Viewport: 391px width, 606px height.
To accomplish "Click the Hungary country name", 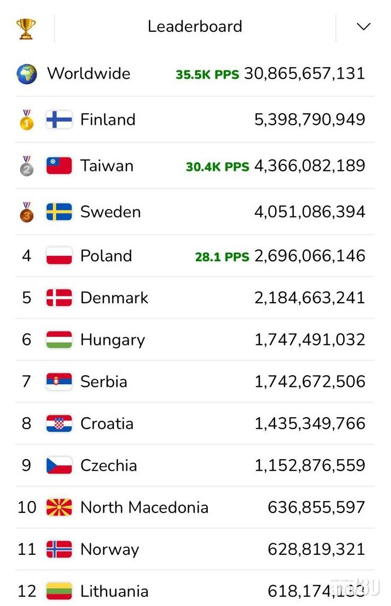I will click(113, 340).
